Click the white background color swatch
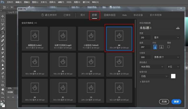 173,76
